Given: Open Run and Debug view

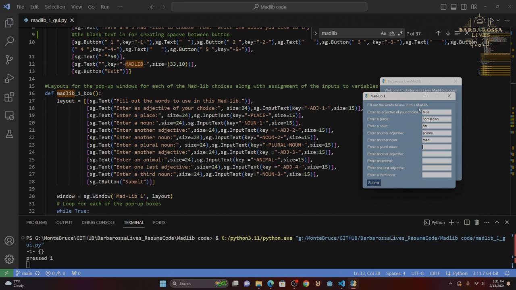Looking at the screenshot, I should 9,79.
